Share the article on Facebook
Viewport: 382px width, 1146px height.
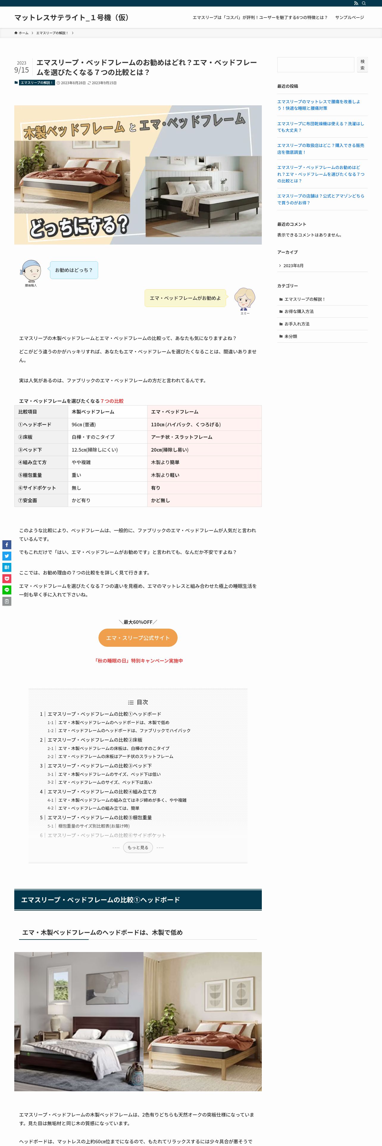click(x=7, y=544)
